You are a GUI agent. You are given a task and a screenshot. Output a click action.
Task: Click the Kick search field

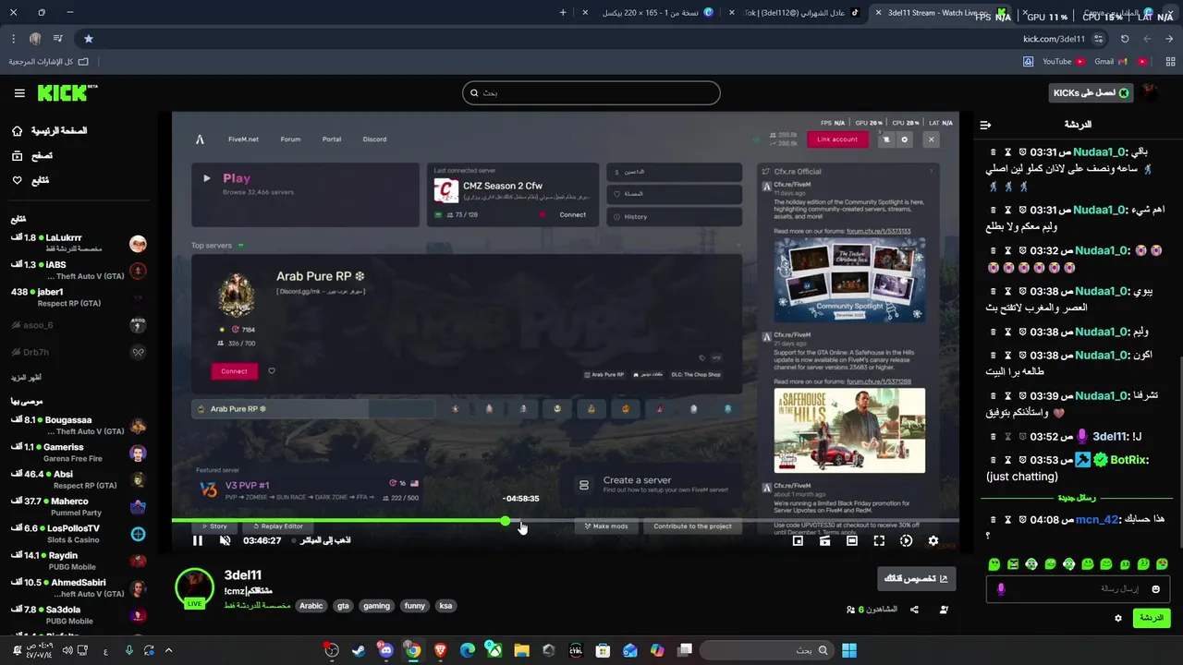tap(591, 92)
